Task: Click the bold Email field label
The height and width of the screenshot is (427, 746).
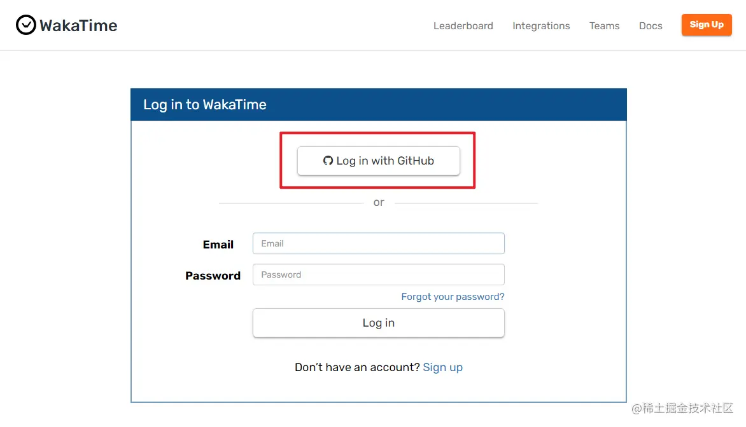Action: tap(218, 245)
